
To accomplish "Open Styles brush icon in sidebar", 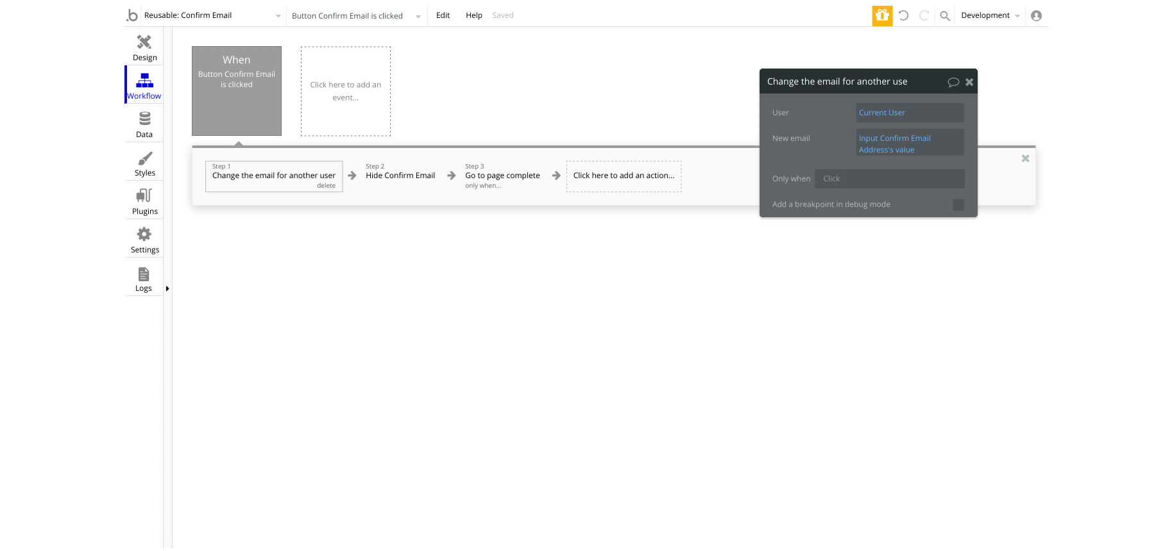I will (145, 158).
